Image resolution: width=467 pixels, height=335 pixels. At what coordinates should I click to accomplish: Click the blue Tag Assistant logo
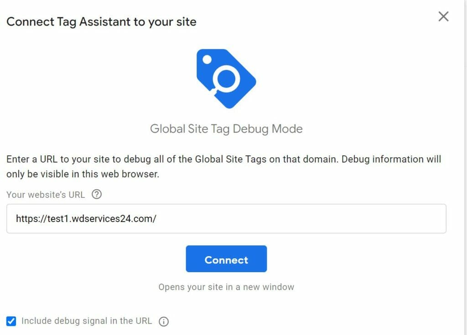tap(226, 79)
